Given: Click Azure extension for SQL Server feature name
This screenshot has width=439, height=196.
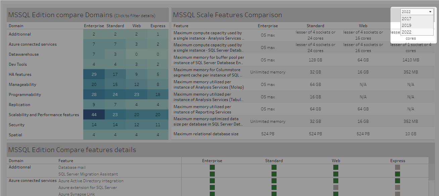Looking at the screenshot, I should (88, 188).
